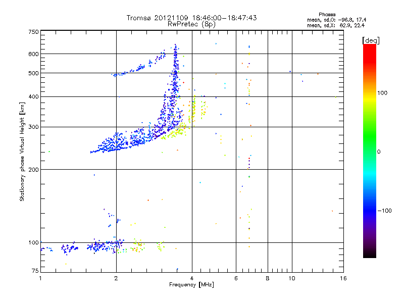Click the x-axis tick label "6"
This screenshot has width=404, height=303.
[x=236, y=278]
